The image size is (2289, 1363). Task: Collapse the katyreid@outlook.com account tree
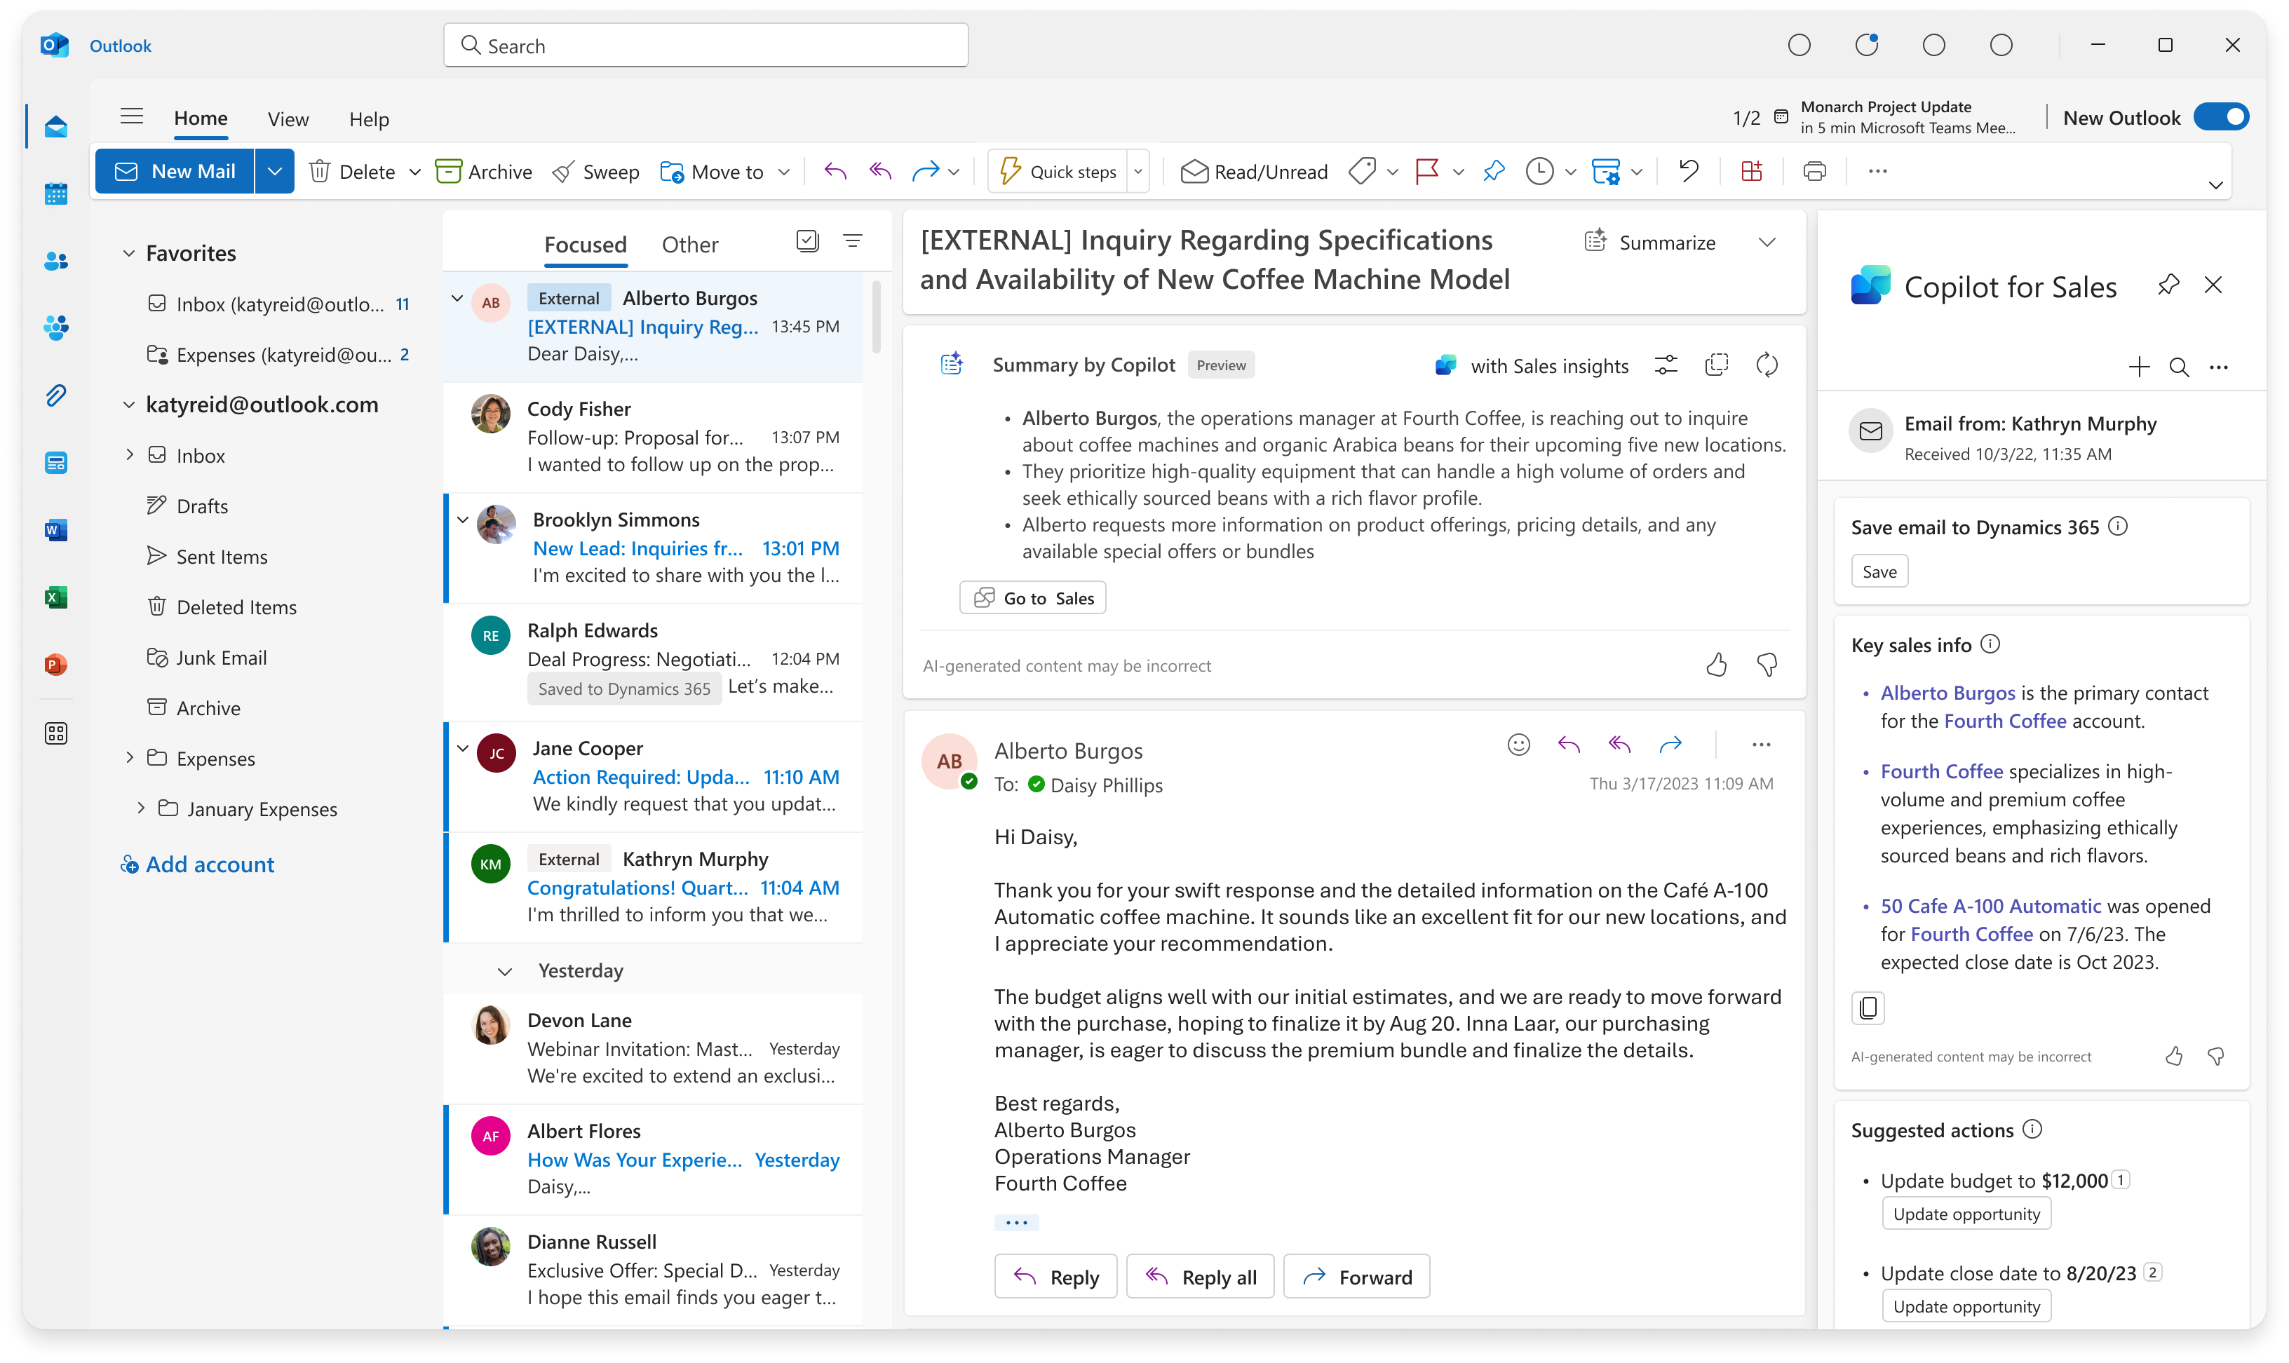(x=128, y=405)
